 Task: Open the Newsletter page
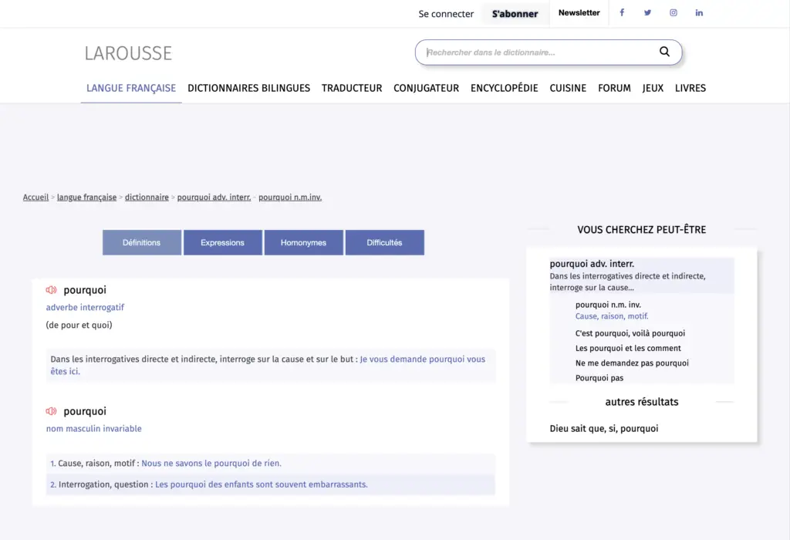[x=579, y=12]
